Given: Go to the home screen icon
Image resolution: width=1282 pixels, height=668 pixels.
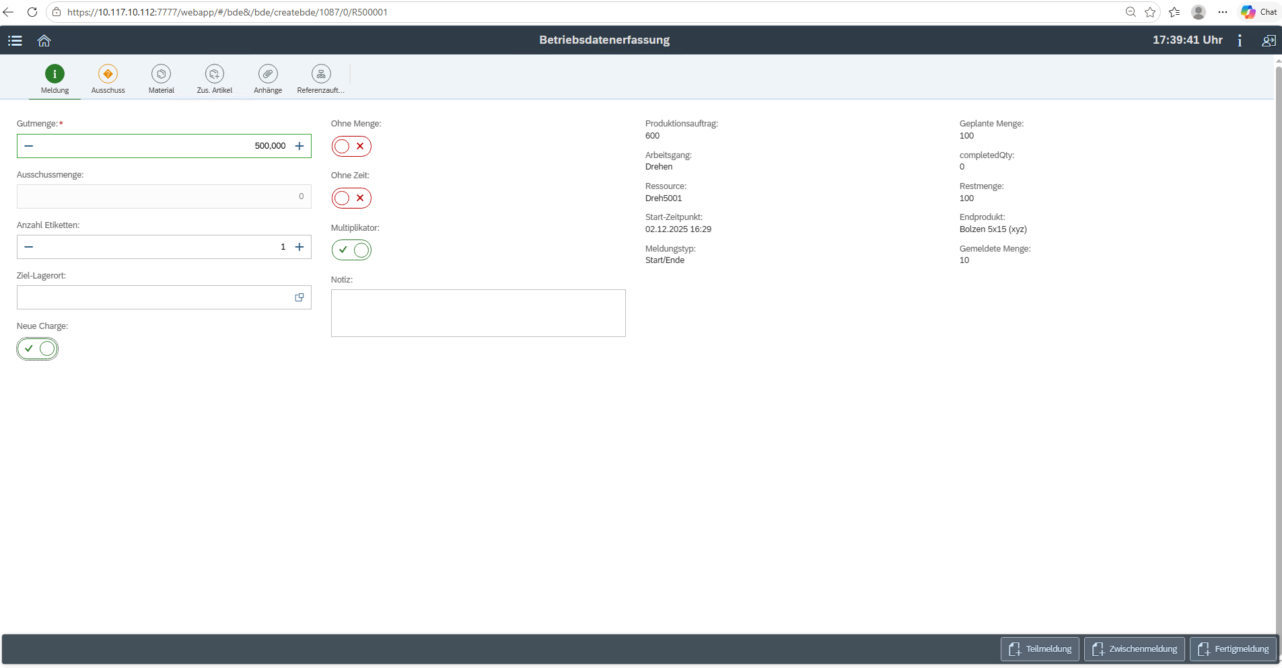Looking at the screenshot, I should (44, 40).
